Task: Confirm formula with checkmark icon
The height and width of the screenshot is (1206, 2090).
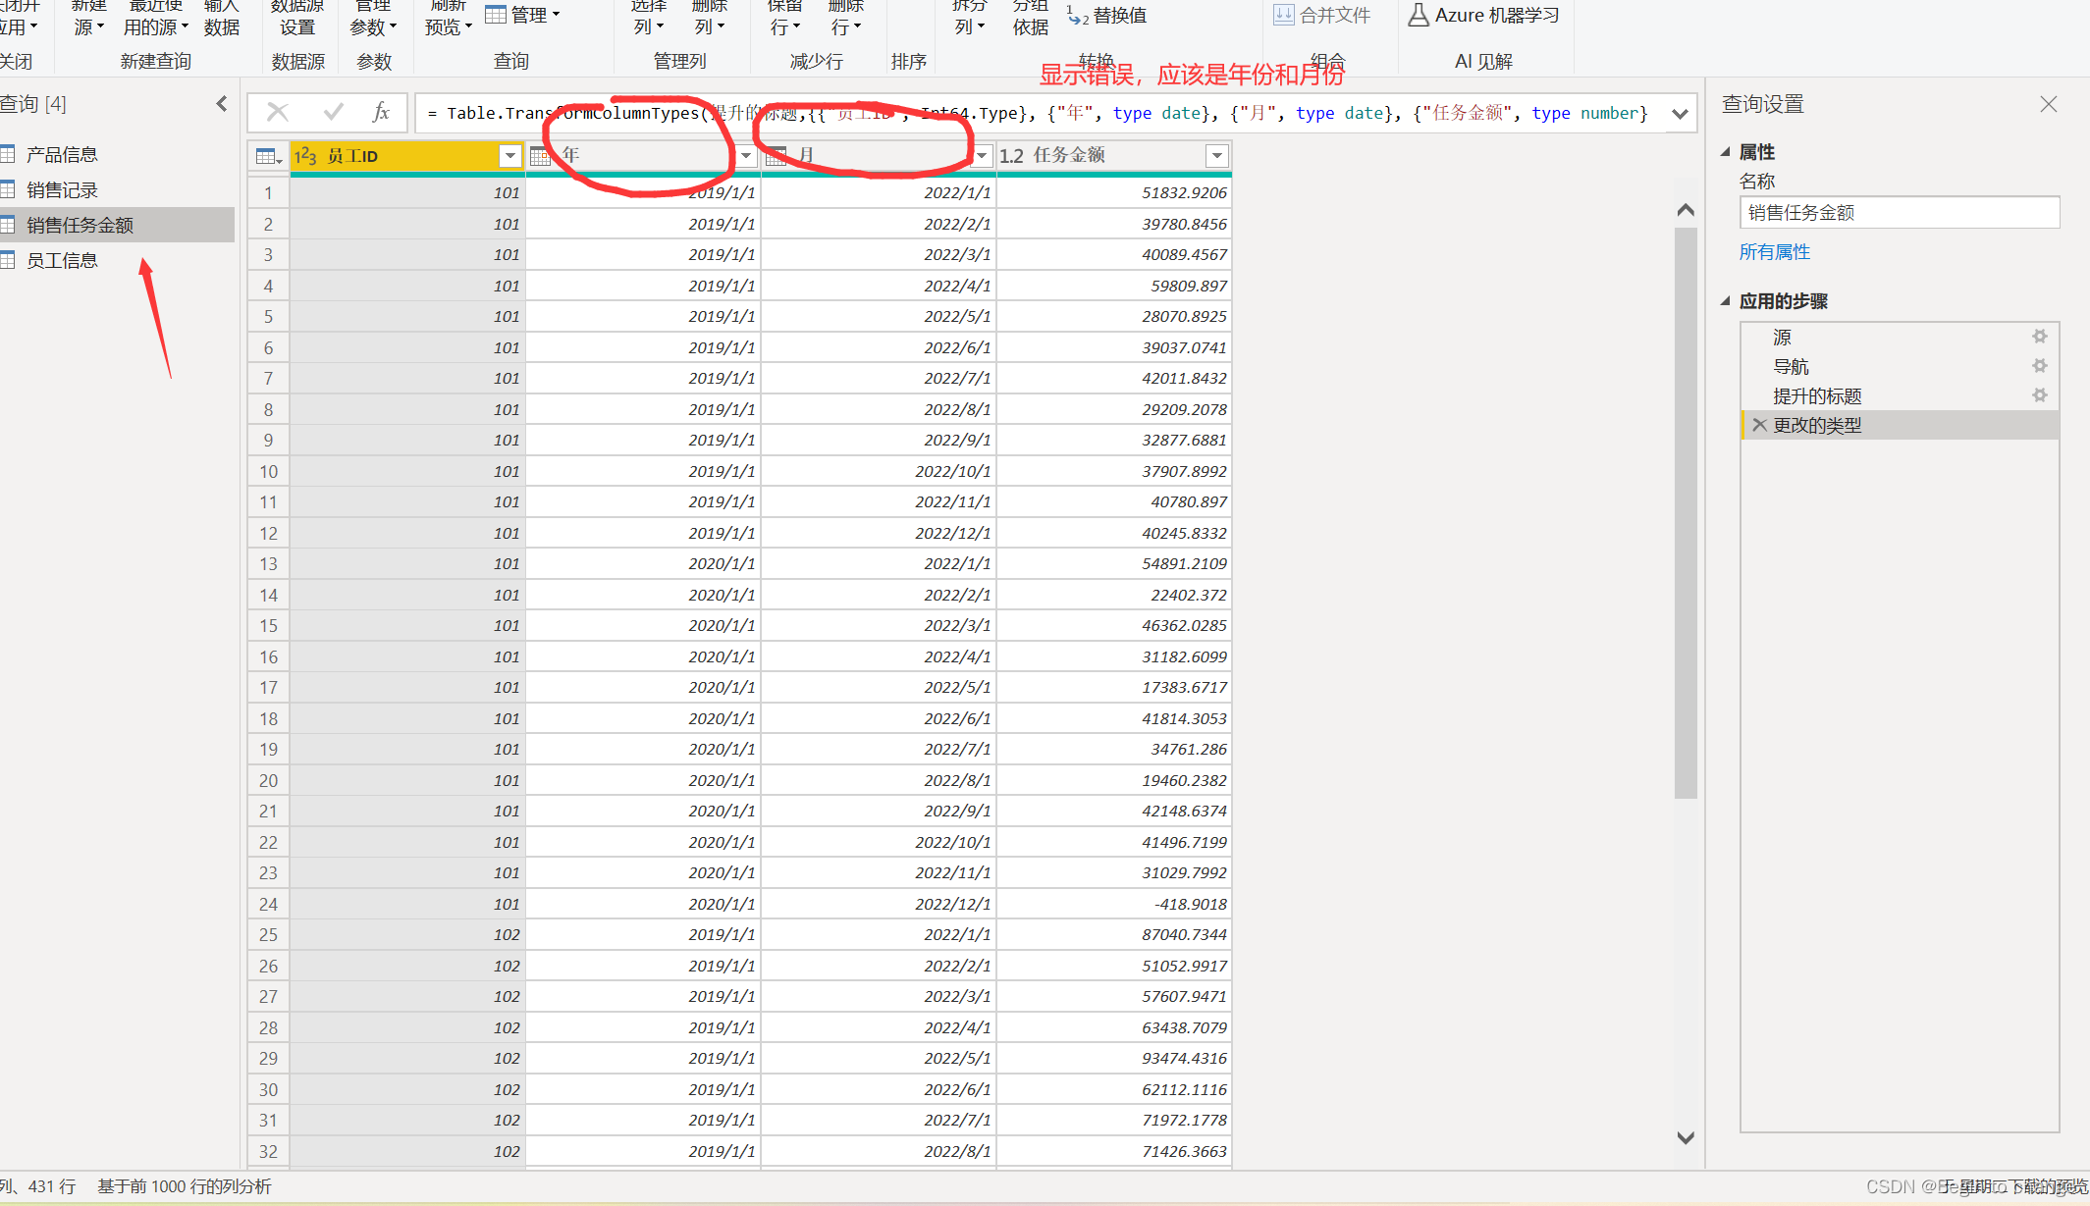Action: [333, 113]
